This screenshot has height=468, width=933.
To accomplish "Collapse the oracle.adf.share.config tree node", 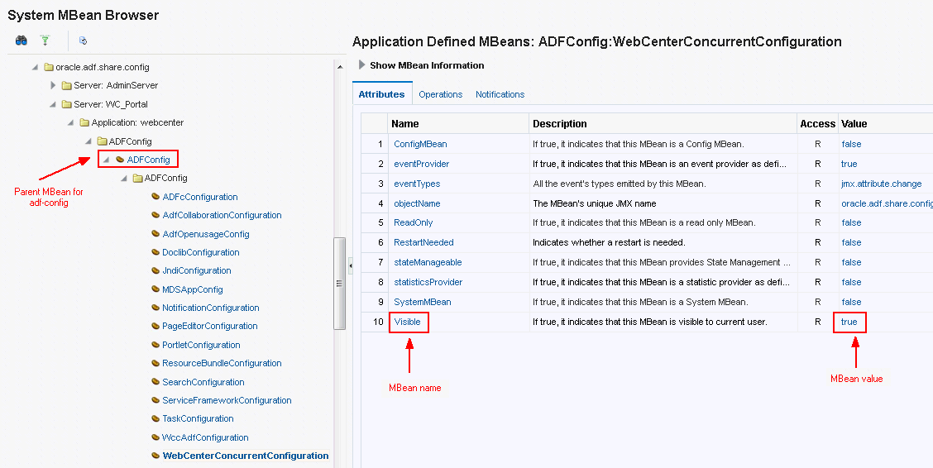I will [35, 67].
